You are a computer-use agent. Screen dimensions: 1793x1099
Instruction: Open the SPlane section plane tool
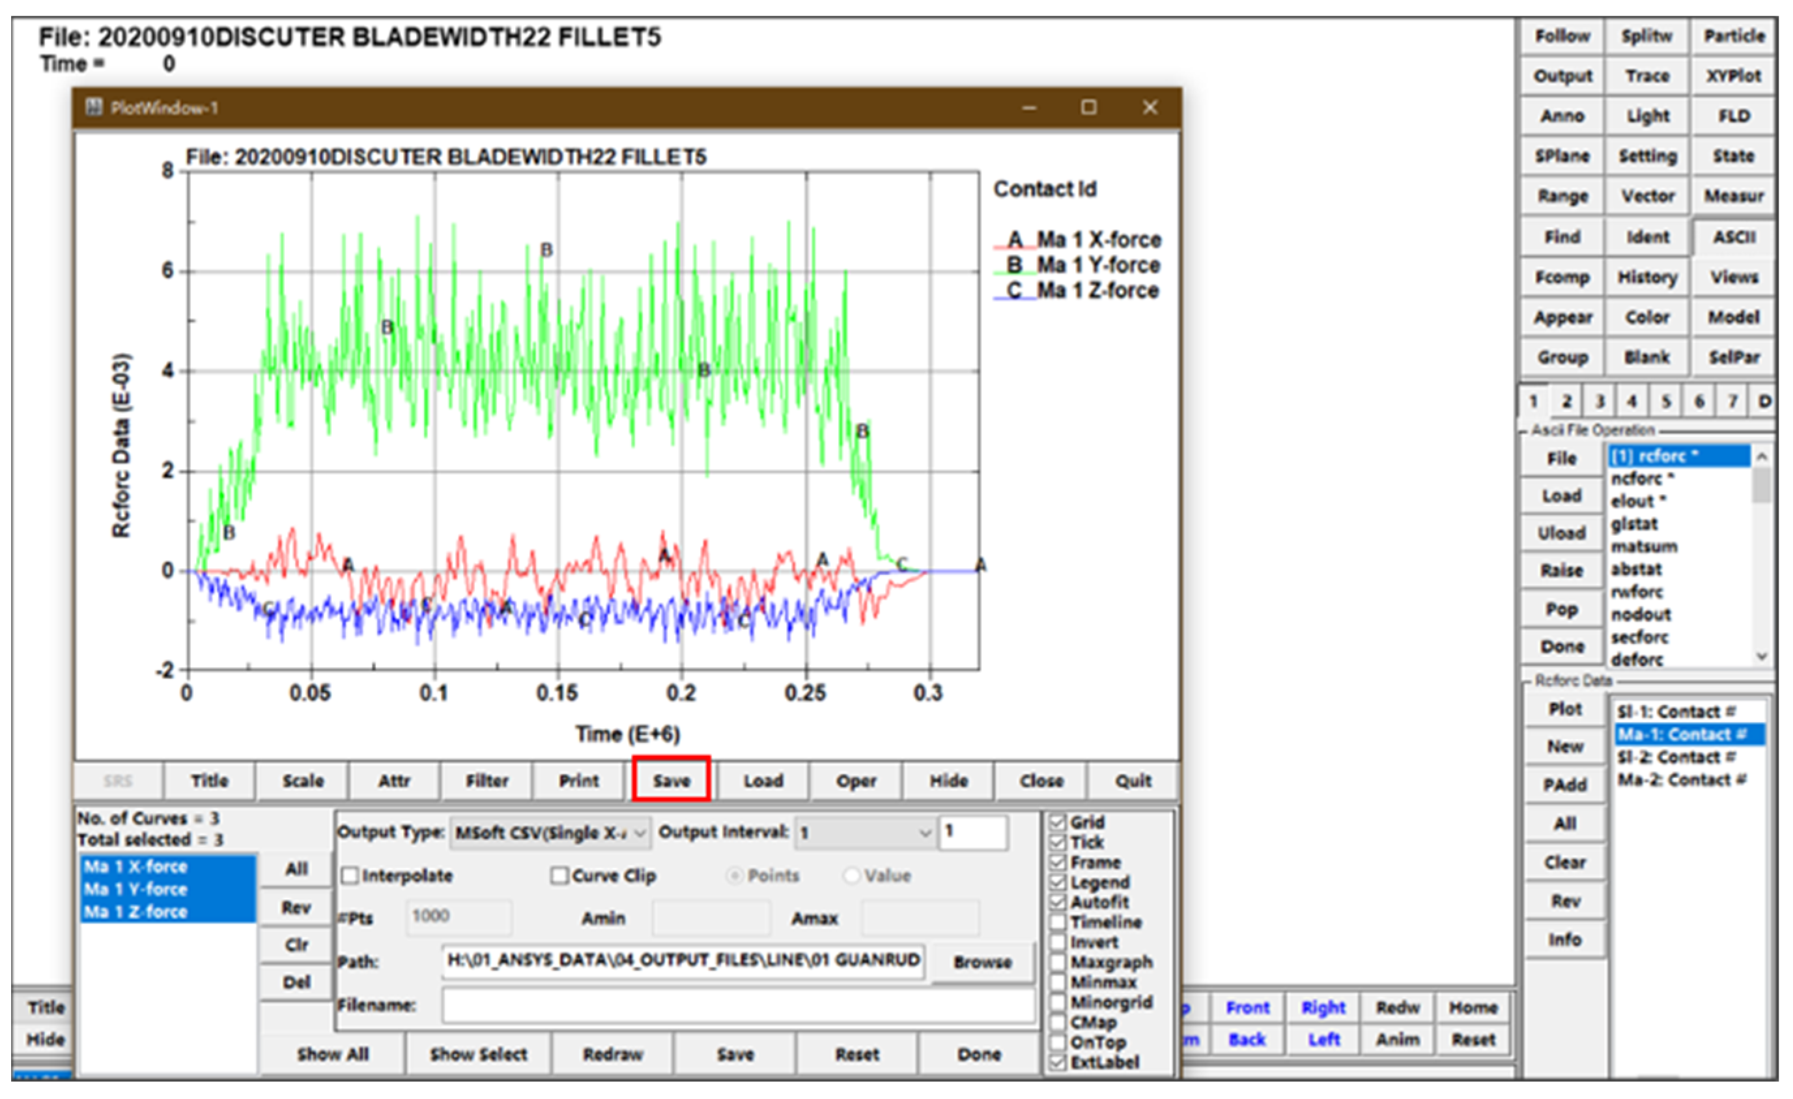[1562, 156]
